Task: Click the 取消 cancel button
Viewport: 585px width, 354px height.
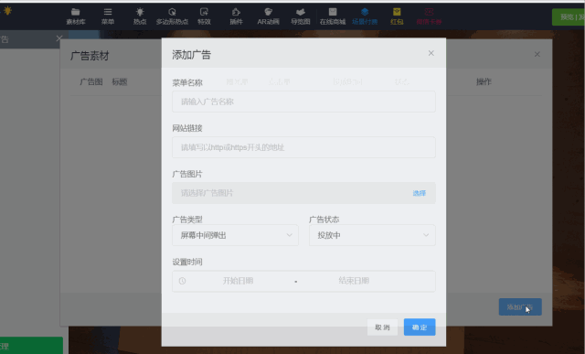Action: point(382,327)
